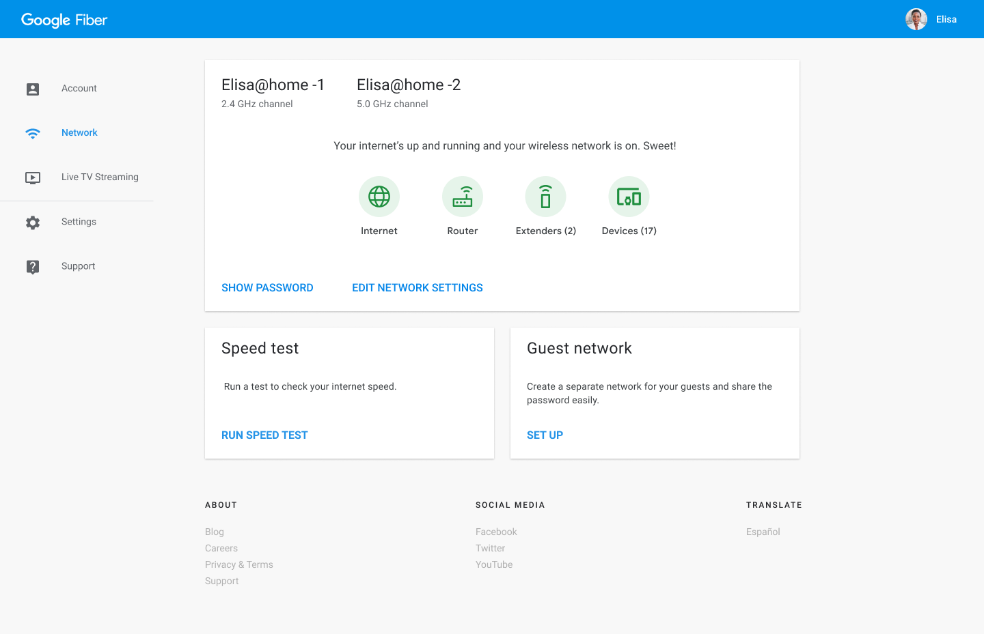984x634 pixels.
Task: Open the Blog footer link
Action: (215, 532)
